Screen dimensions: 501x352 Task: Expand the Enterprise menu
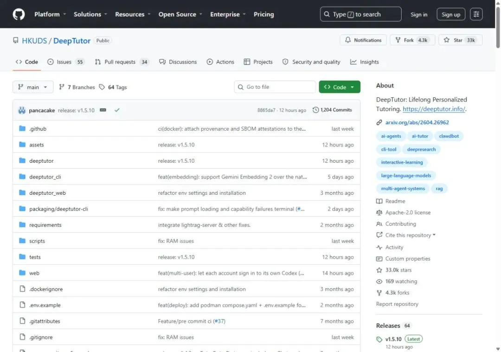point(228,14)
